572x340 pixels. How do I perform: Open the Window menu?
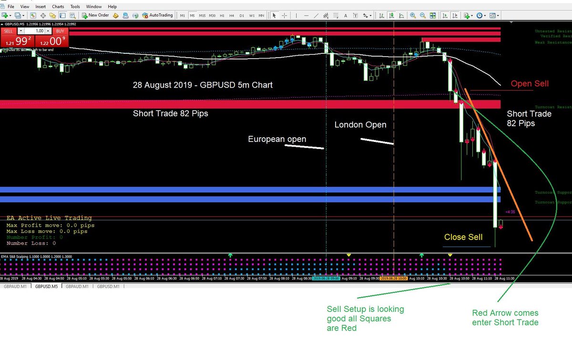(x=94, y=7)
